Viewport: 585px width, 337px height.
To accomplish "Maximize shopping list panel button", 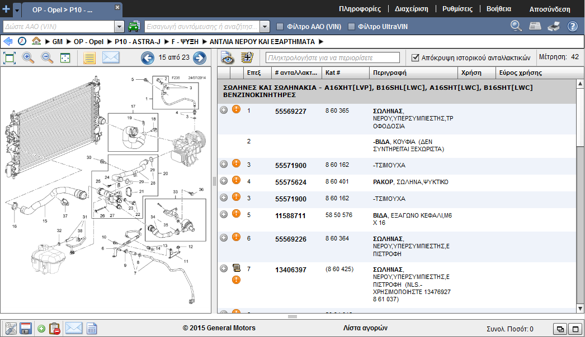I will coord(575,329).
